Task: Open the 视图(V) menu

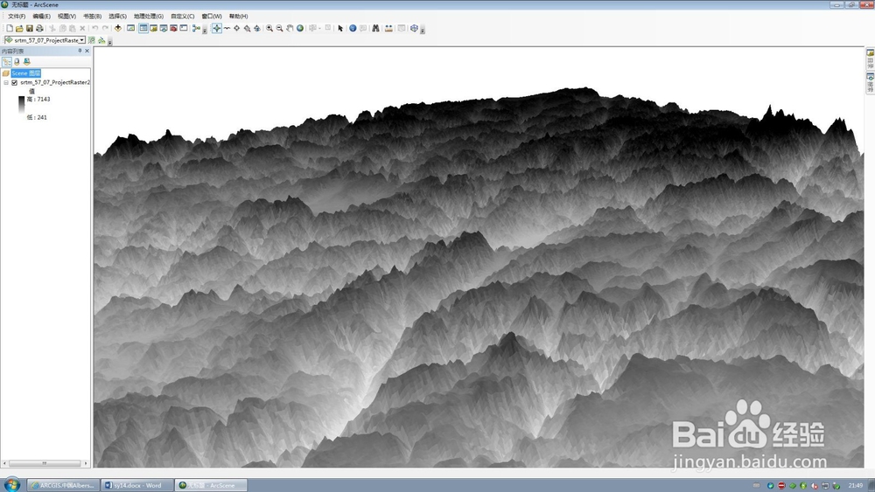Action: (x=67, y=16)
